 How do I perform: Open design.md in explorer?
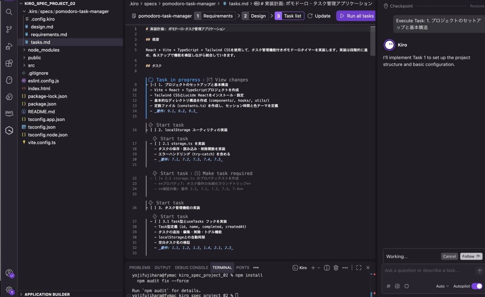(x=42, y=27)
